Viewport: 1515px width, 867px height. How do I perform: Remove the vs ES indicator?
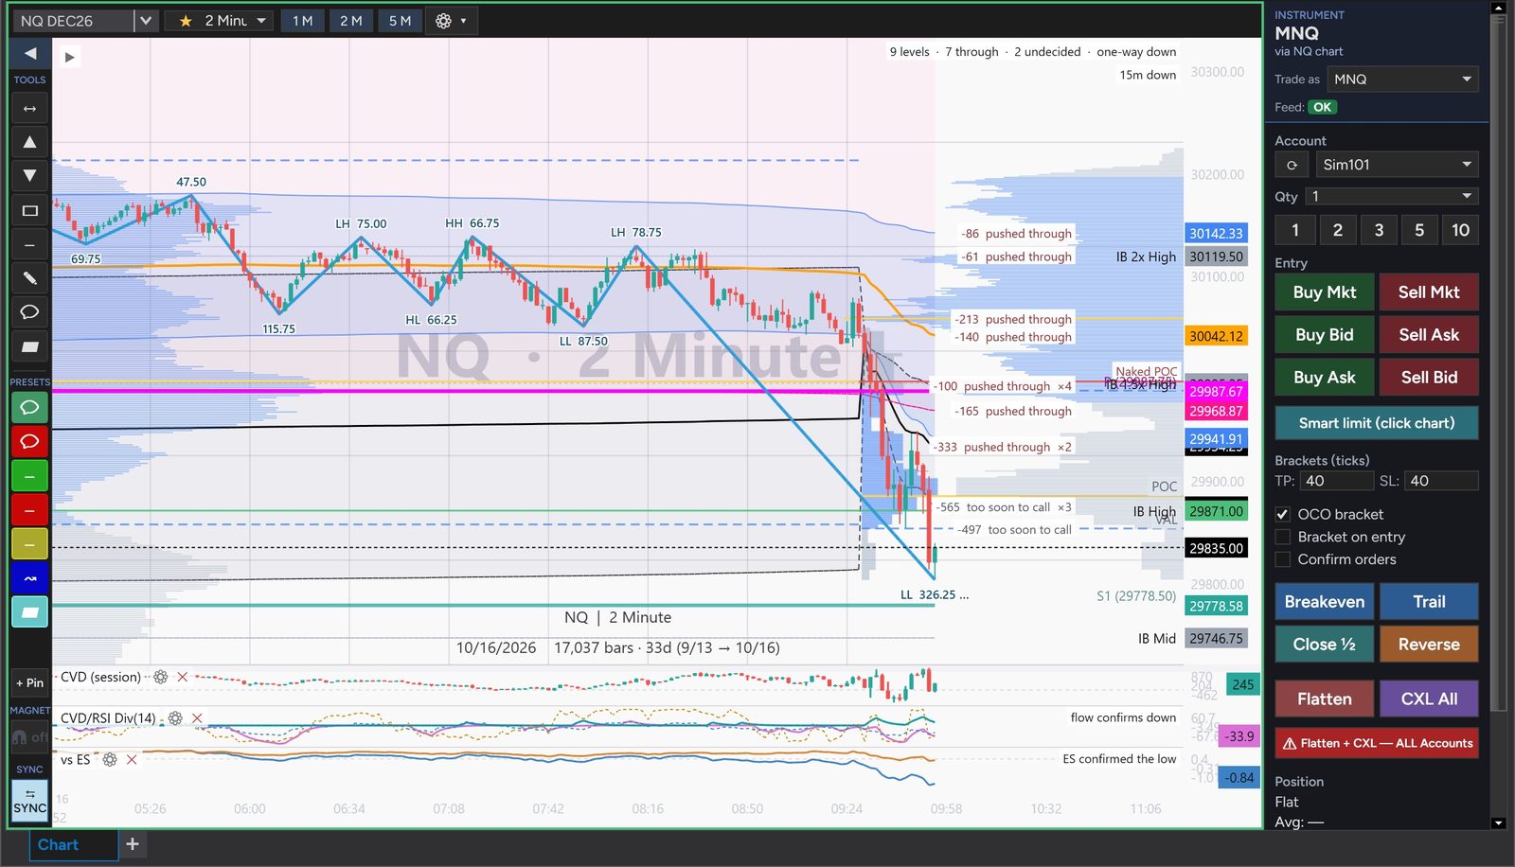(132, 759)
